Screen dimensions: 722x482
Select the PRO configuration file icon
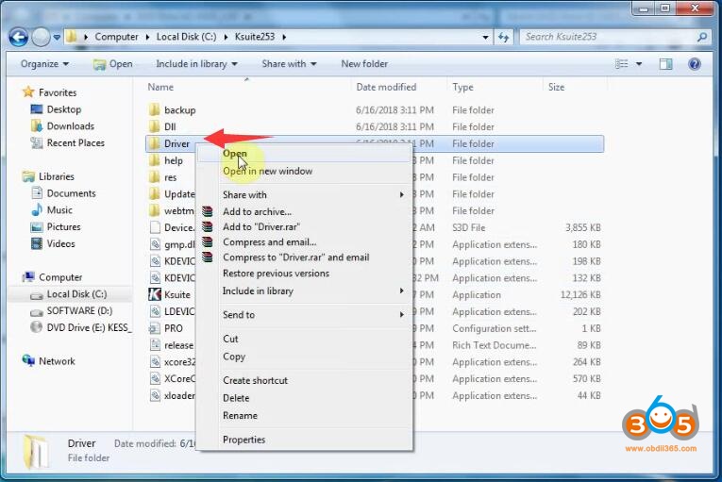pyautogui.click(x=155, y=328)
